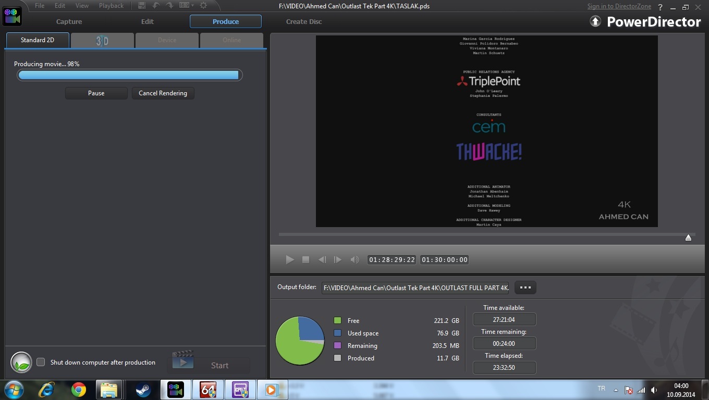Select the Produce module
709x400 pixels.
[x=226, y=21]
